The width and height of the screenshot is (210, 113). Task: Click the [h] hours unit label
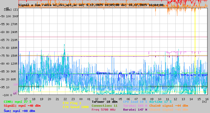[x=204, y=101]
